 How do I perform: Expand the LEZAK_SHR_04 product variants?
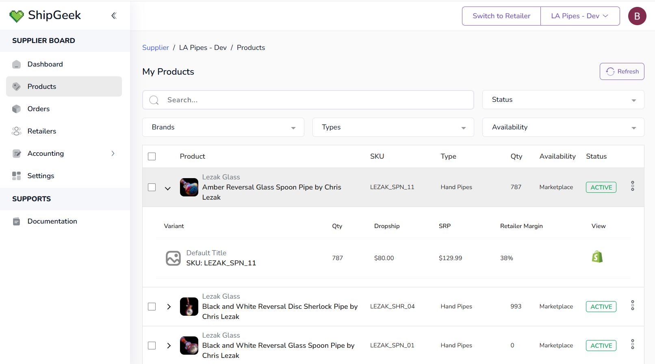[x=169, y=307]
